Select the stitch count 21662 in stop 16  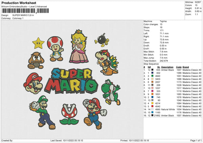157,115
